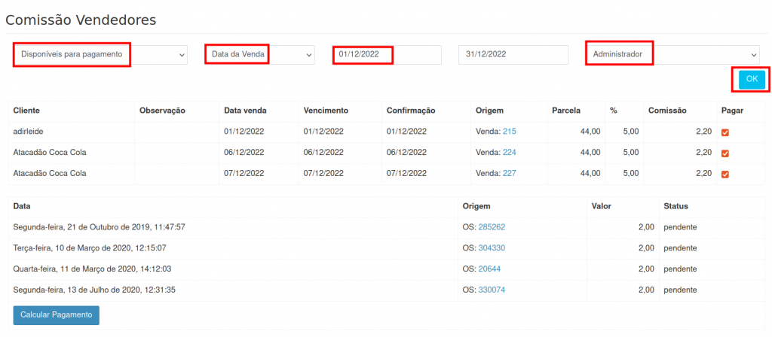The height and width of the screenshot is (337, 772).
Task: Toggle Pagar checkbox for sale 227
Action: pyautogui.click(x=725, y=175)
